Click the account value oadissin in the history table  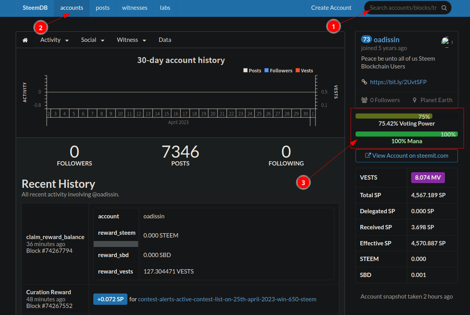[154, 216]
